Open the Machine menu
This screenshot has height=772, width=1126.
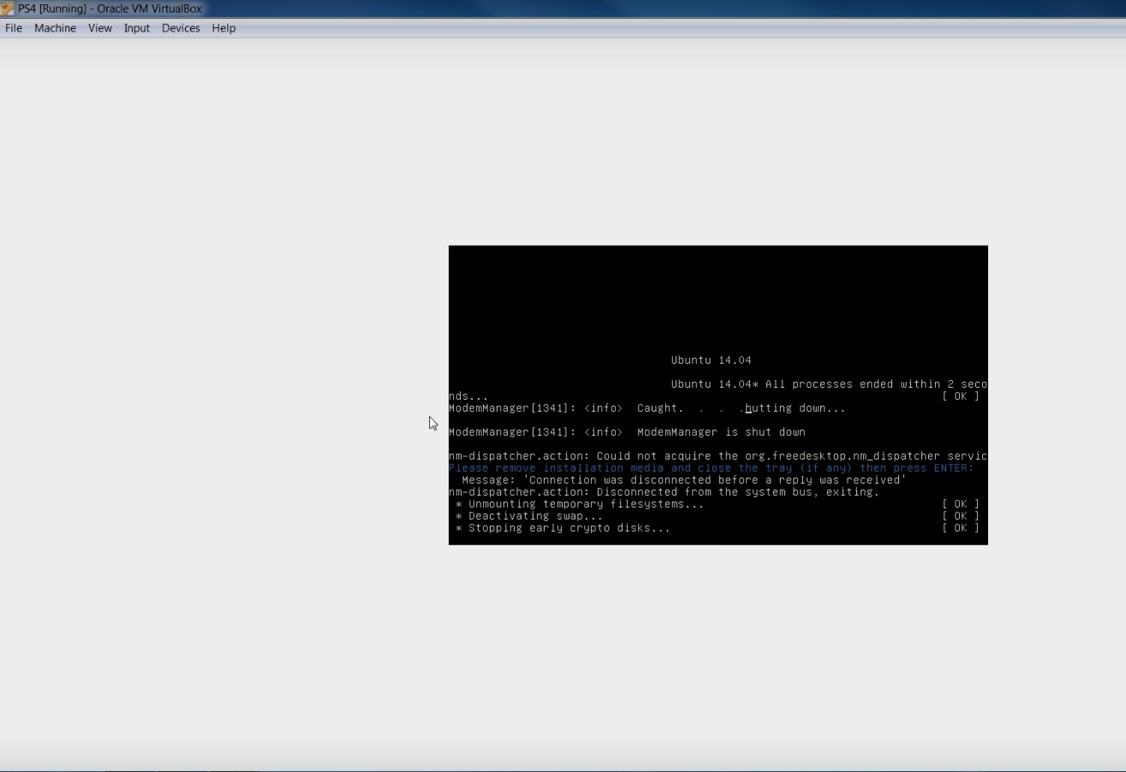tap(55, 28)
